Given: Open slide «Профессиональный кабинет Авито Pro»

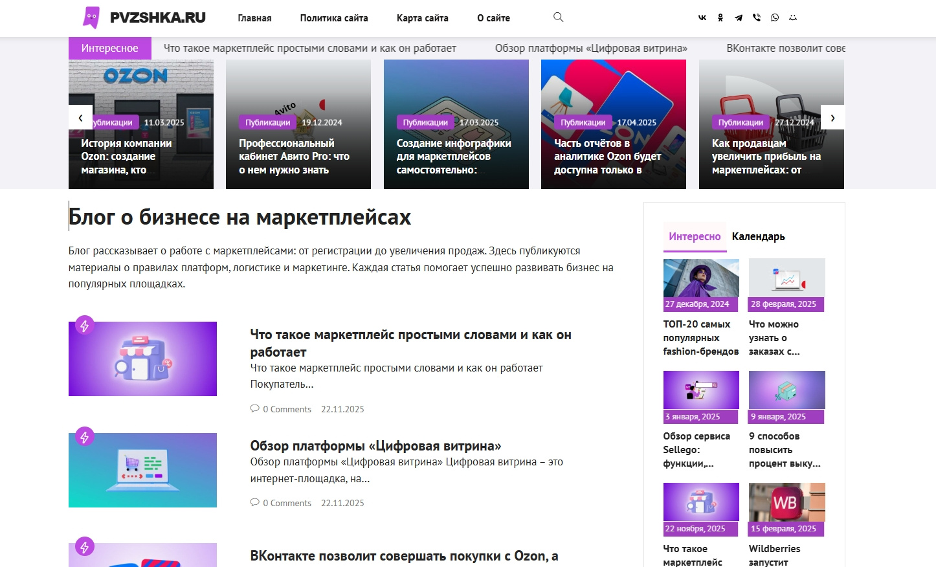Looking at the screenshot, I should click(295, 157).
